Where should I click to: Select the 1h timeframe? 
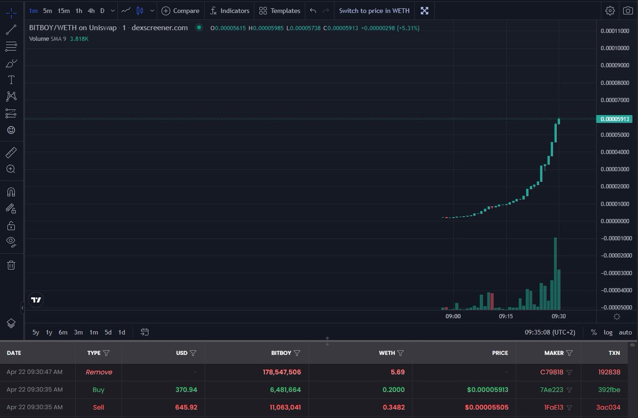tap(79, 11)
